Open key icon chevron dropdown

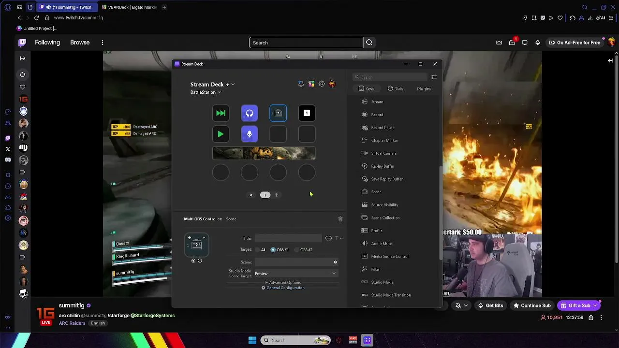(x=204, y=238)
